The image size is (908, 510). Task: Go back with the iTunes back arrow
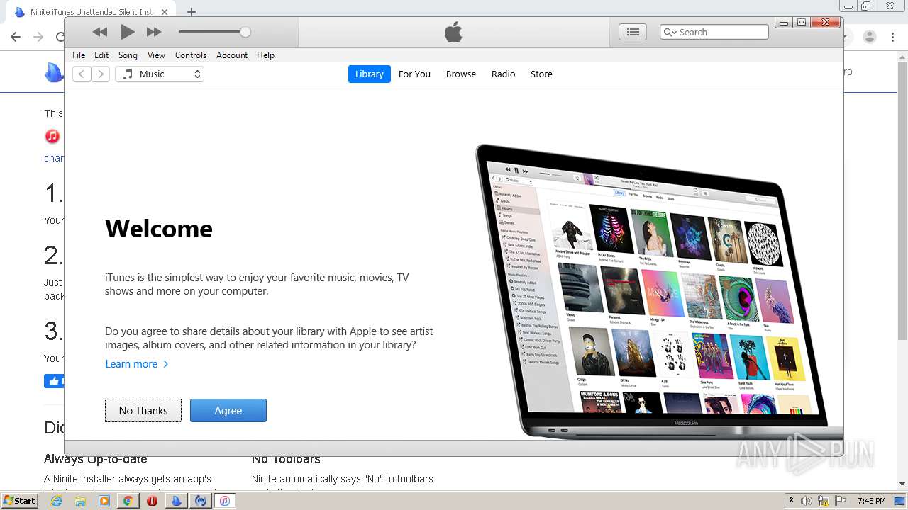coord(82,74)
